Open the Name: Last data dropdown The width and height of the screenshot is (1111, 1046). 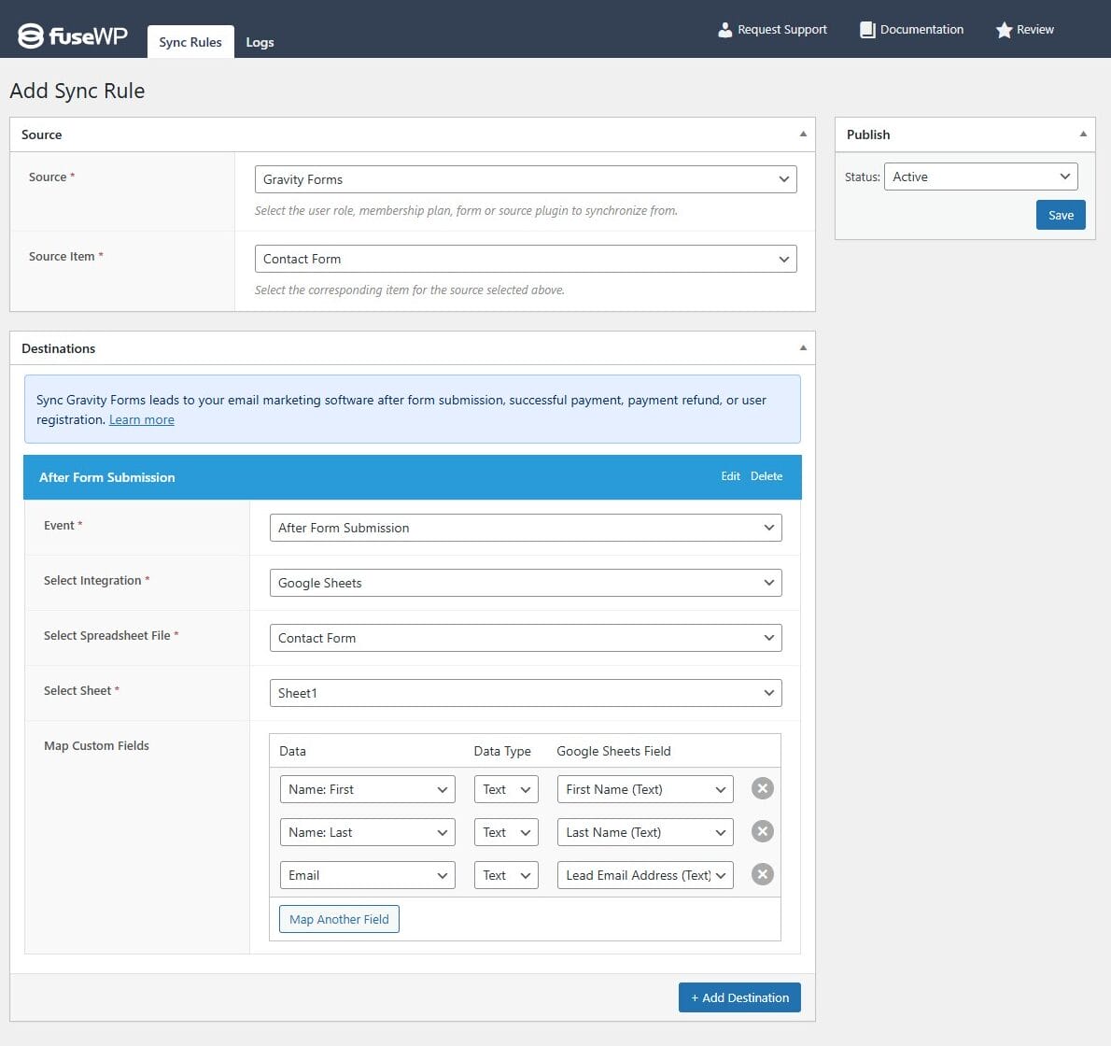(x=367, y=833)
